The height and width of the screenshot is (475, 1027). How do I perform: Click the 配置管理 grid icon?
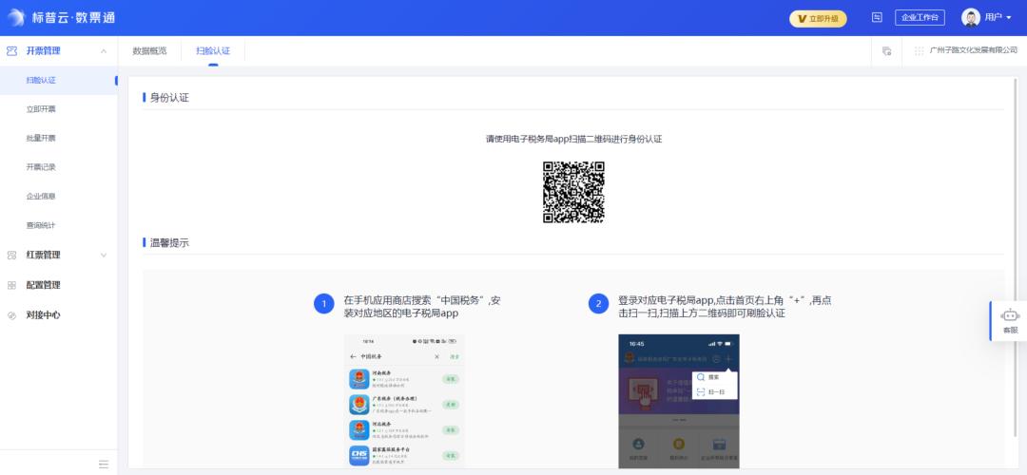point(11,285)
